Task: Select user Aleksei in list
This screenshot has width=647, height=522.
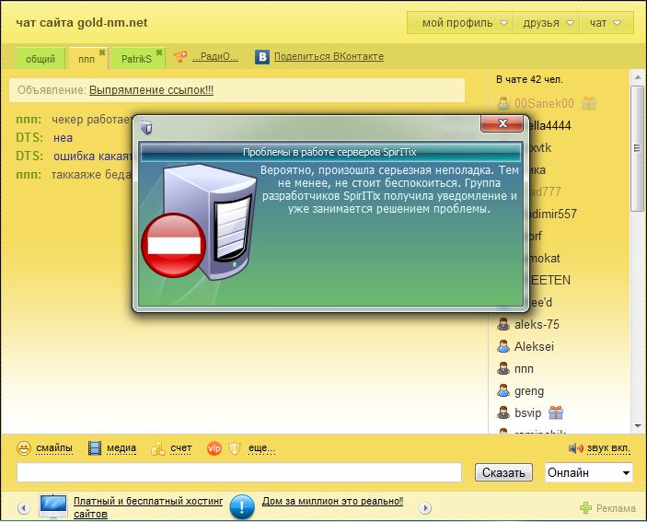Action: [534, 346]
